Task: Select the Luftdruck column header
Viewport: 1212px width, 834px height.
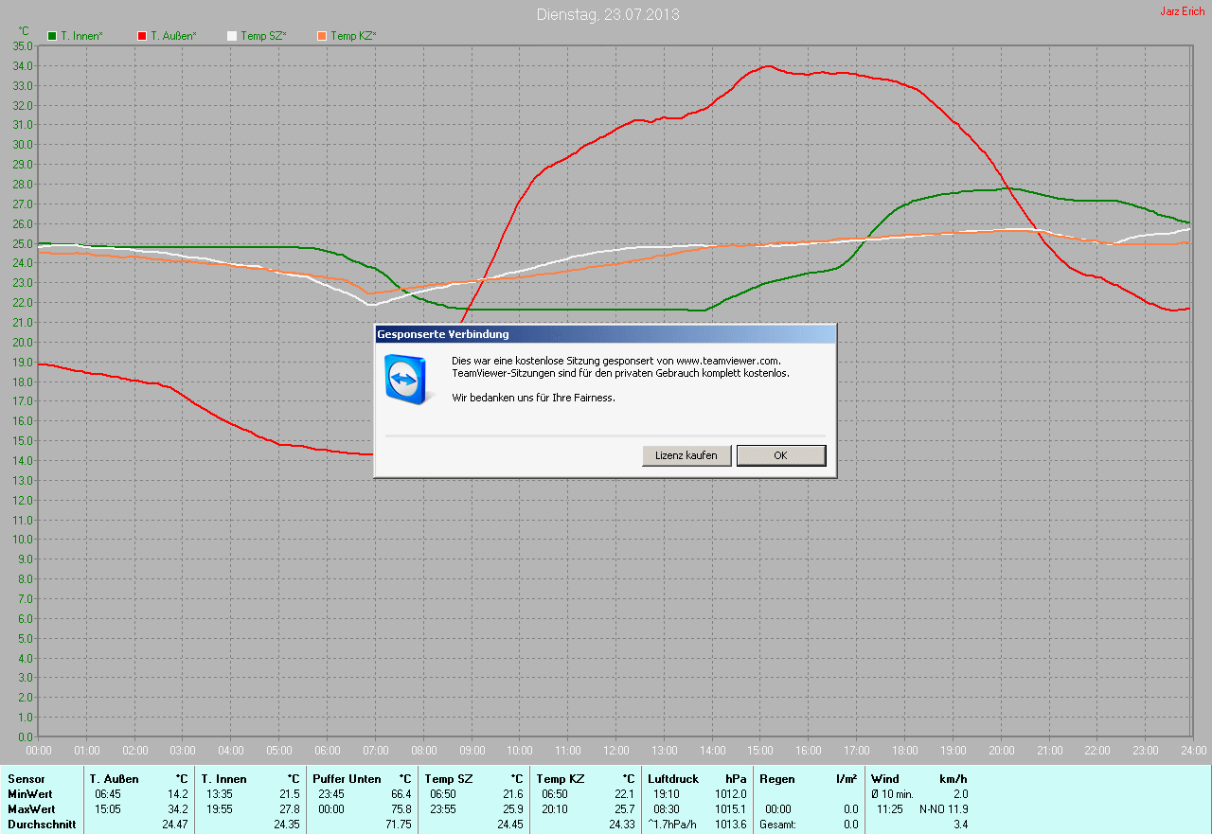Action: point(673,779)
